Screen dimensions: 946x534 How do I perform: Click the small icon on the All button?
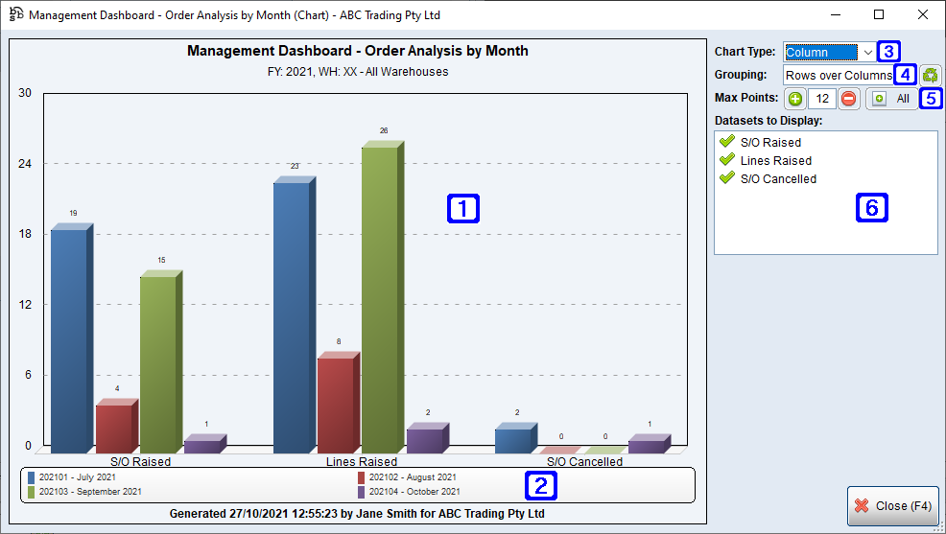[x=879, y=99]
